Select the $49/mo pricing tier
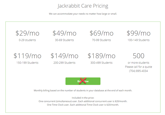The width and height of the screenshot is (165, 115). 64,33
